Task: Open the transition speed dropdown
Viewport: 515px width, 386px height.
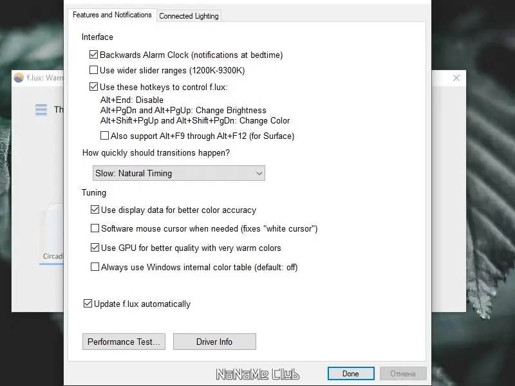Action: tap(179, 173)
